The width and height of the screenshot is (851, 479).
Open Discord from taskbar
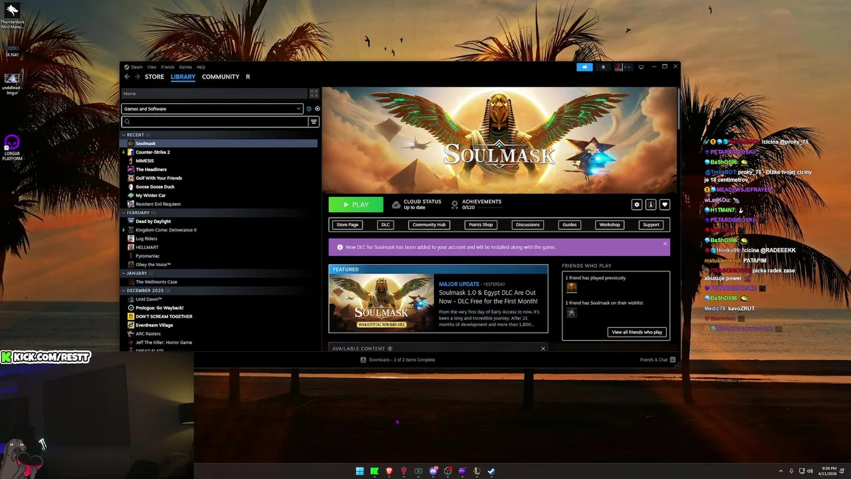(x=433, y=471)
